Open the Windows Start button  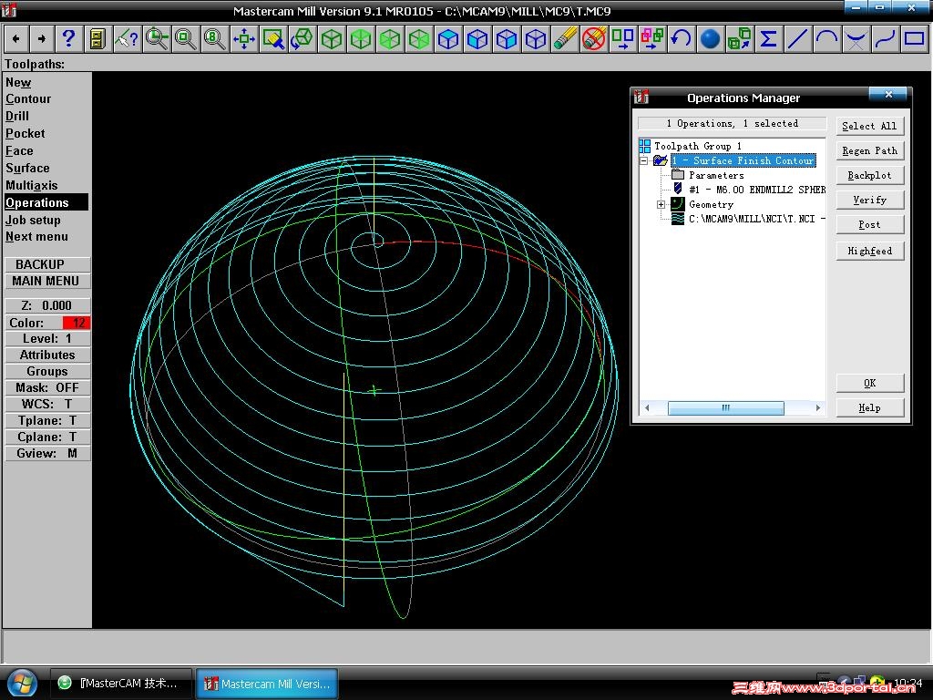click(22, 683)
